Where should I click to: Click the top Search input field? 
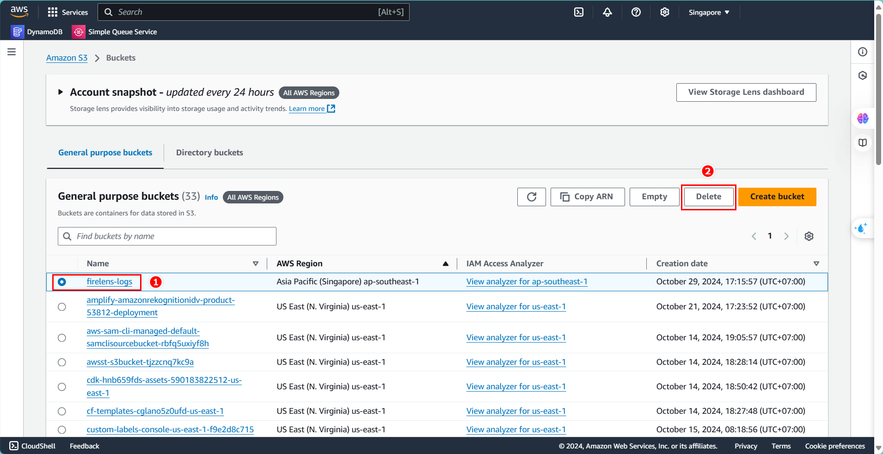coord(253,12)
